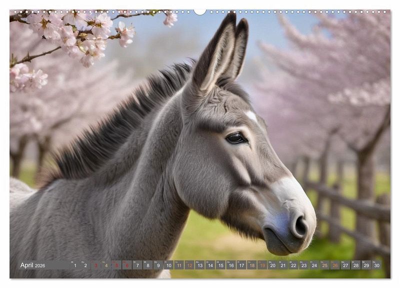400x288 pixels.
Task: Click date 5 in the calendar row
Action: pyautogui.click(x=117, y=266)
